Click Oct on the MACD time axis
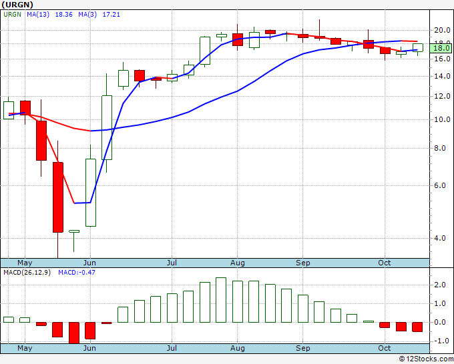Screen dimensions: 454x364 tap(385, 348)
